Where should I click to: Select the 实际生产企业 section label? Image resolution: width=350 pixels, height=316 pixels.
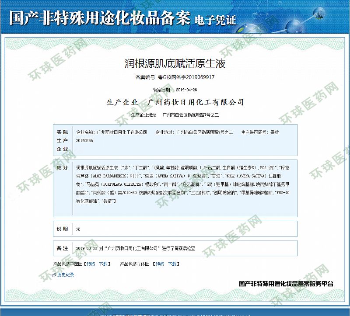point(62,140)
